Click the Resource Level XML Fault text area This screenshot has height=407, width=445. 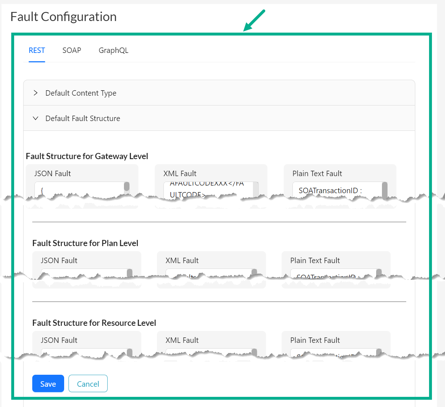tap(207, 353)
